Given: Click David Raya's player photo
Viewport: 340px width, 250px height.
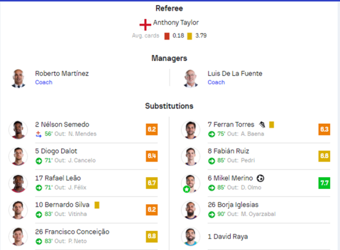Looking at the screenshot, I should [x=190, y=237].
